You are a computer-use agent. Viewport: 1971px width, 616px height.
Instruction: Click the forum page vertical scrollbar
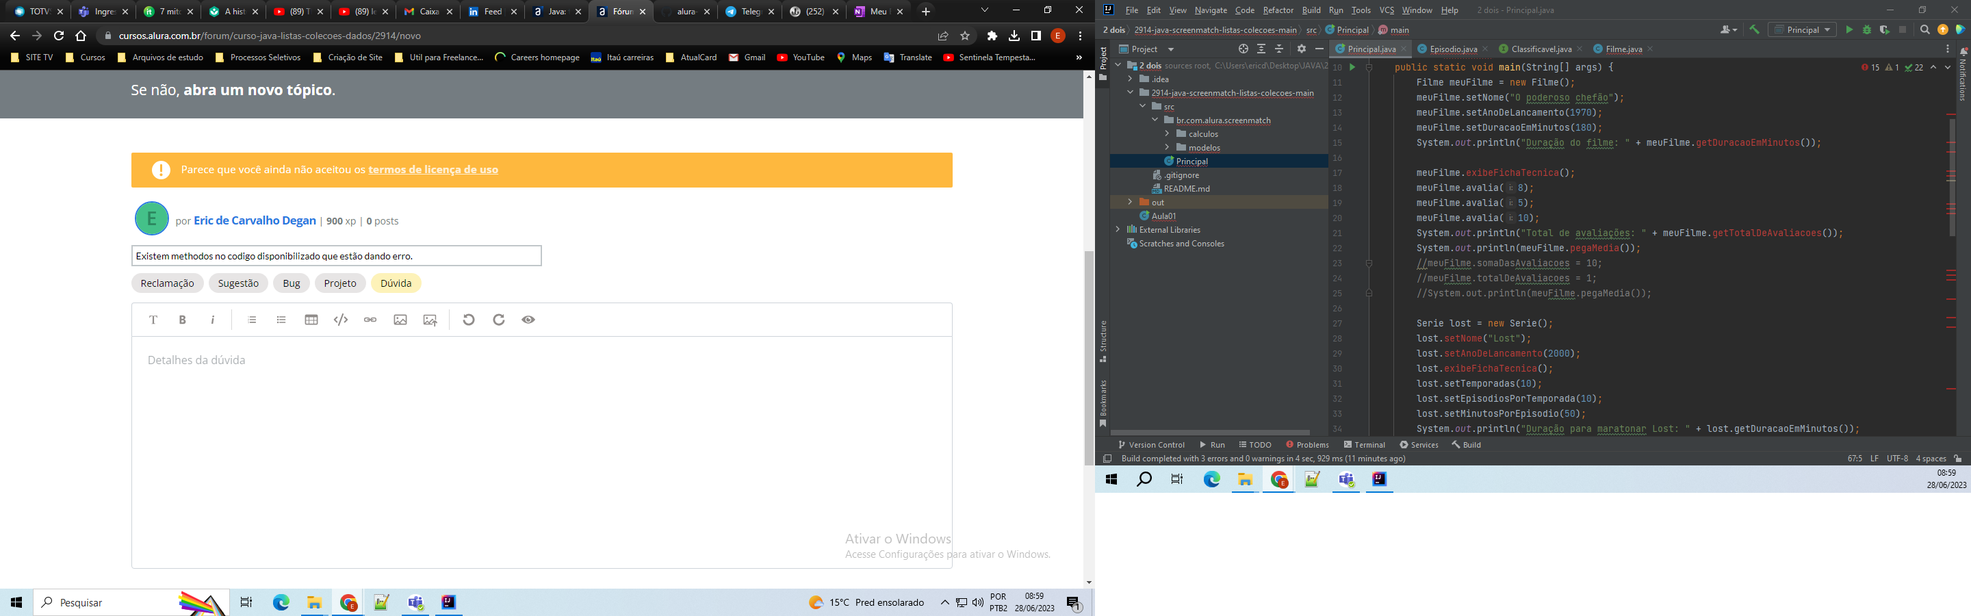tap(1089, 357)
